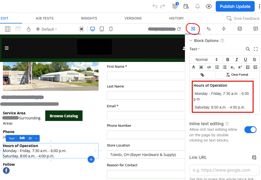Image resolution: width=261 pixels, height=180 pixels.
Task: Click the notification bell icon
Action: point(197,6)
